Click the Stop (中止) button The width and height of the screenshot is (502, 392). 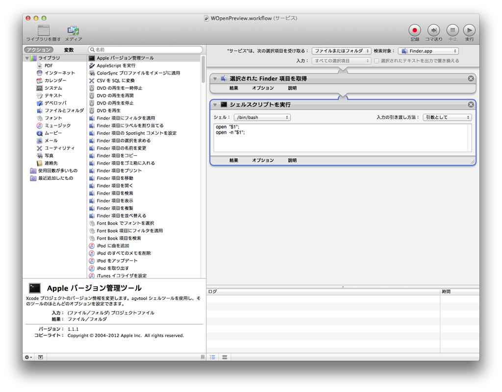click(452, 30)
